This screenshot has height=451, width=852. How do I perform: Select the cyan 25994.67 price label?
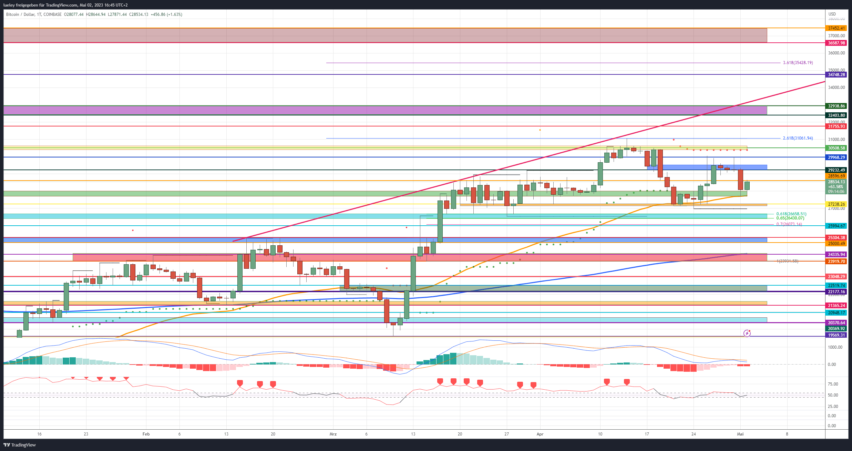point(836,226)
